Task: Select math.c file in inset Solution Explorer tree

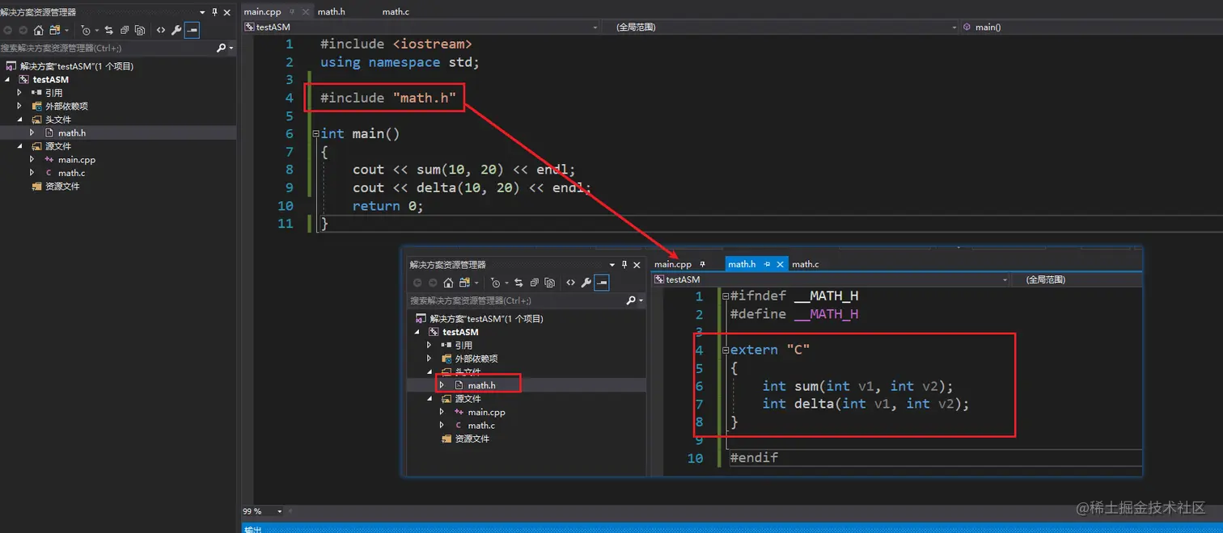Action: [481, 426]
